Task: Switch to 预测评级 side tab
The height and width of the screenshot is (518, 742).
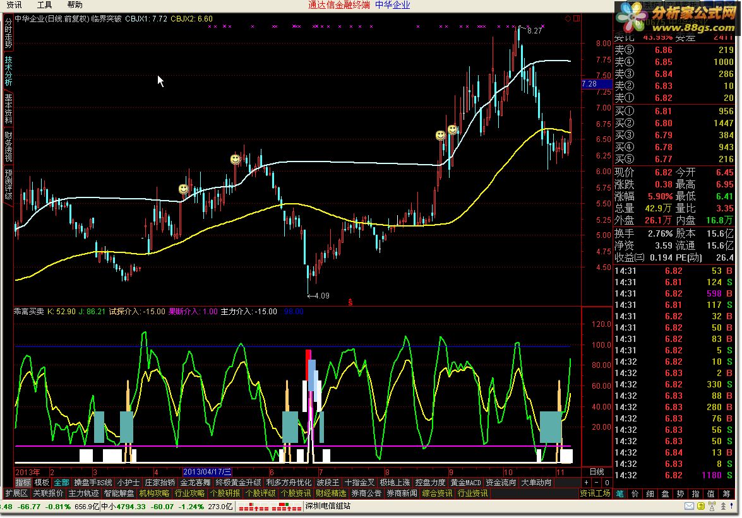Action: pyautogui.click(x=8, y=184)
